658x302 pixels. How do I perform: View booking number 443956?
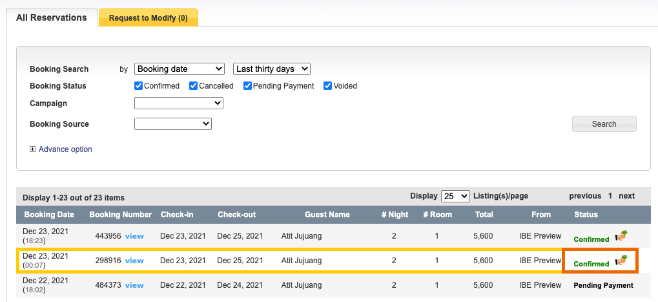(134, 236)
